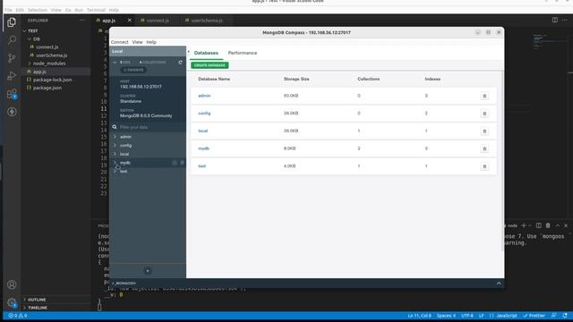This screenshot has width=573, height=322.
Task: Switch to the Performance tab
Action: 243,53
